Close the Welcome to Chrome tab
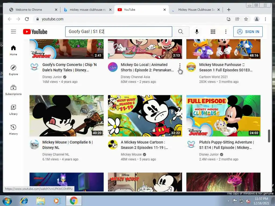The width and height of the screenshot is (275, 206). [56, 10]
